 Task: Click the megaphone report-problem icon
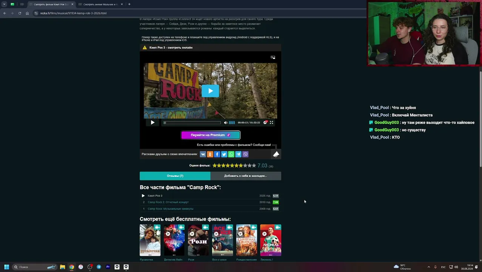(x=276, y=154)
